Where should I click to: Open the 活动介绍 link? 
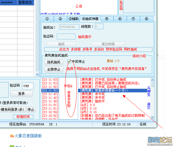pyautogui.click(x=139, y=56)
